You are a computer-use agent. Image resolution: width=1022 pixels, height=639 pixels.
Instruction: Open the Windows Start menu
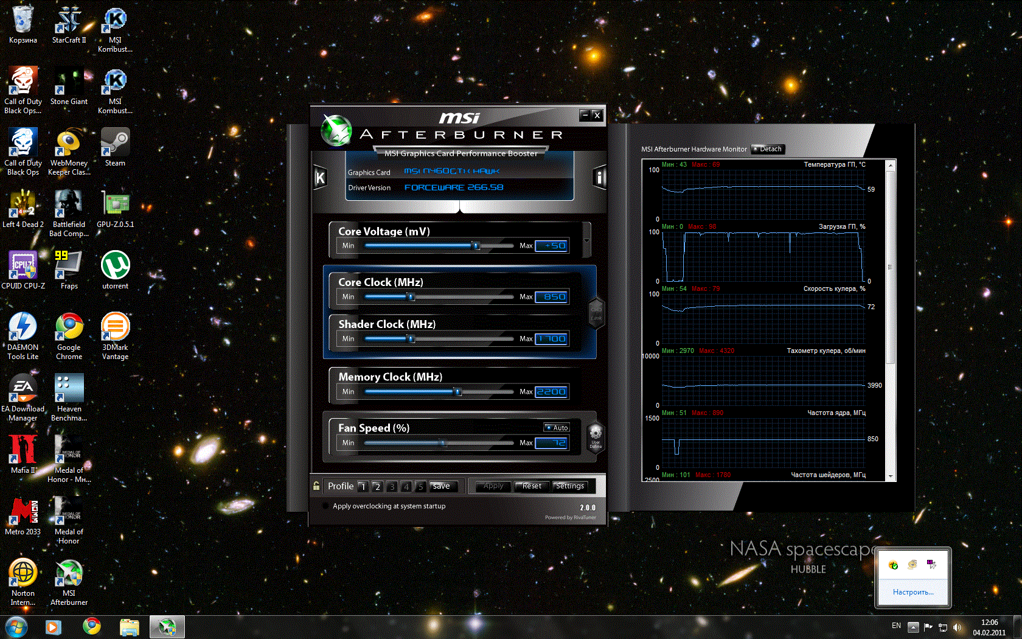click(16, 626)
